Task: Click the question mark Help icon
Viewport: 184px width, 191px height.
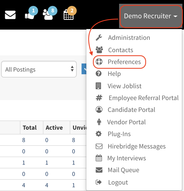Action: (99, 74)
